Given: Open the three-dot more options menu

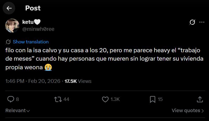Looking at the screenshot, I should click(x=202, y=22).
